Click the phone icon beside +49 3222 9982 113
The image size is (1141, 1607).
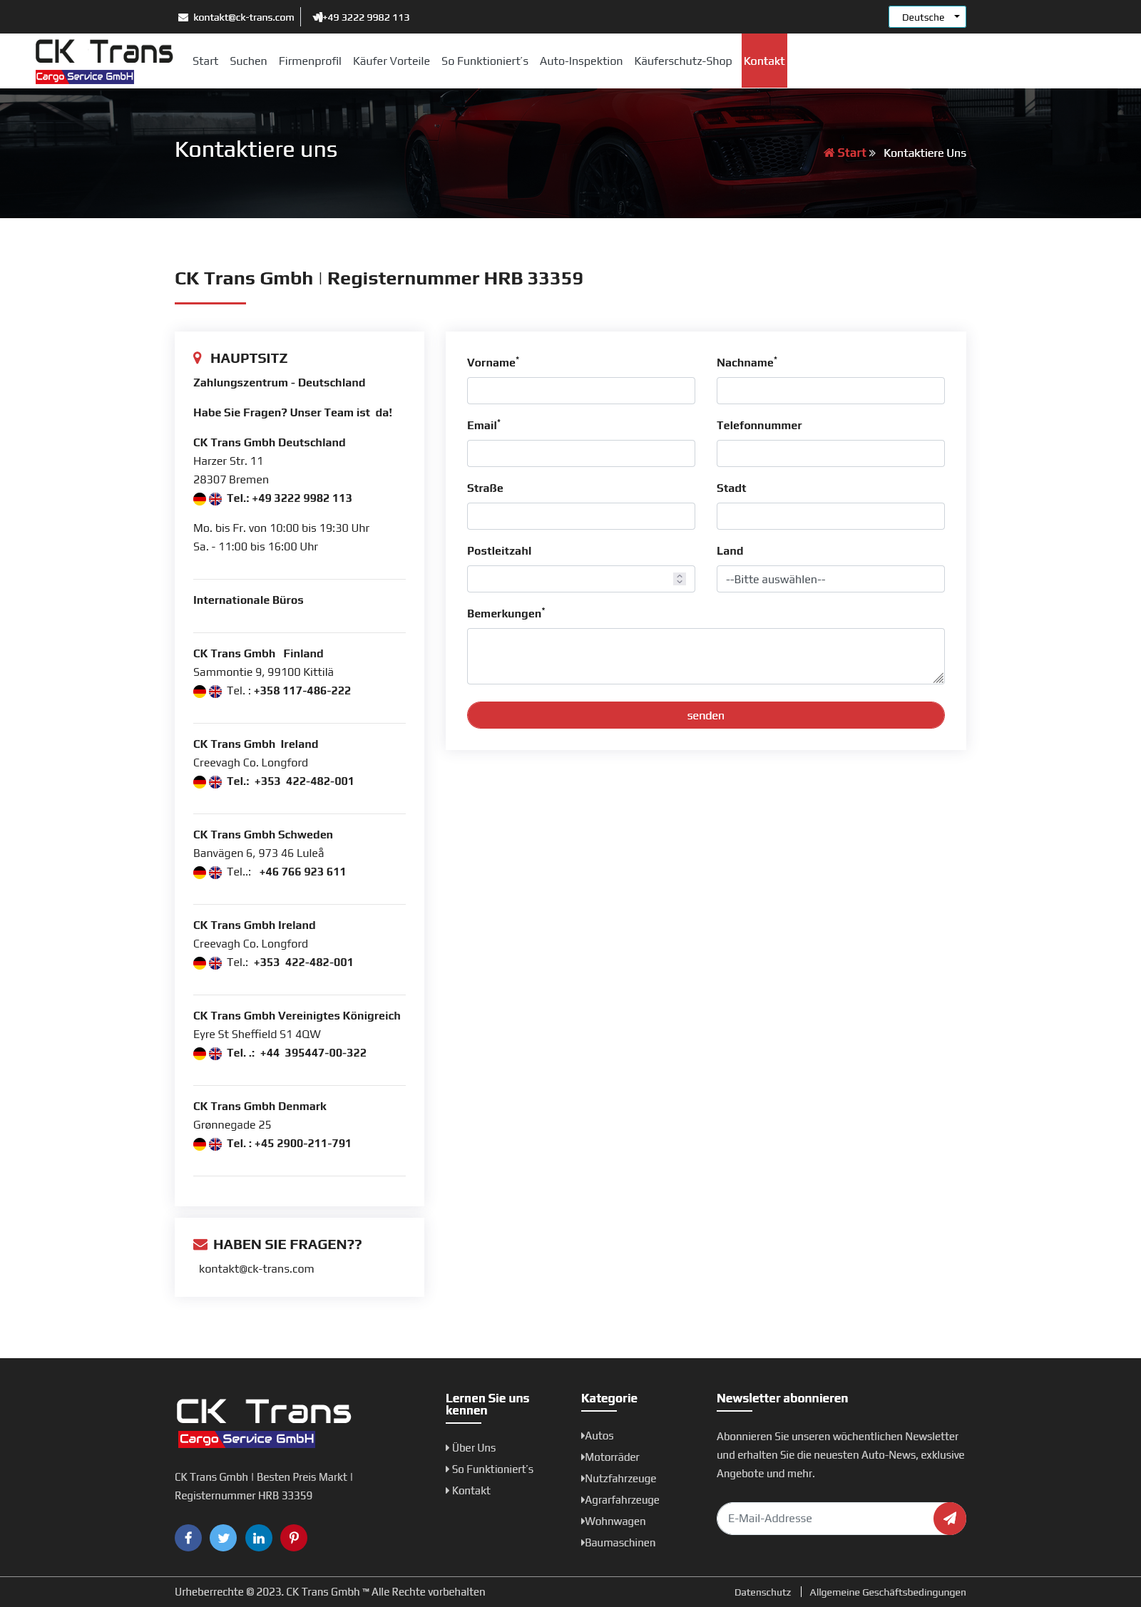tap(317, 17)
